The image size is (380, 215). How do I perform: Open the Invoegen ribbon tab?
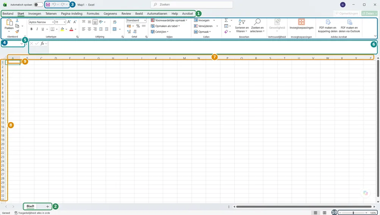click(34, 14)
